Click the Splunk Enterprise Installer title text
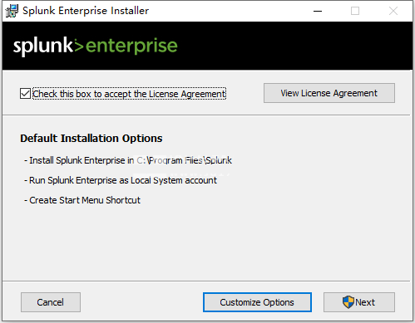Screen dimensions: 415x323 tap(86, 11)
